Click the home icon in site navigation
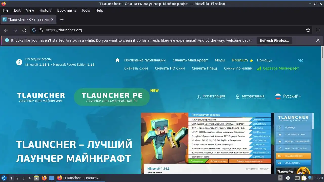The image size is (324, 182). 117,60
